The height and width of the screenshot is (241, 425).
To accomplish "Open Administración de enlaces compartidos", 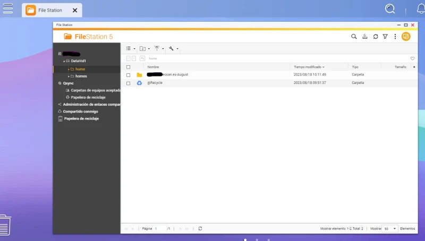I will coord(91,104).
